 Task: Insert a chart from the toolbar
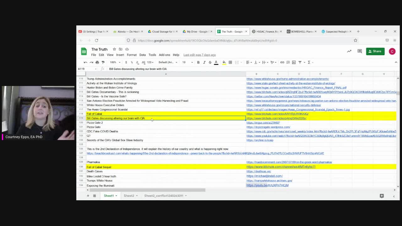pyautogui.click(x=294, y=62)
